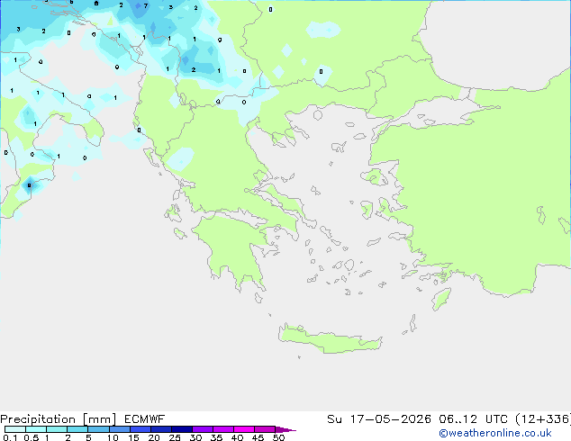The height and width of the screenshot is (441, 571).
Task: Pick the 0.1–0.5 mm legend swatch
Action: (x=15, y=429)
